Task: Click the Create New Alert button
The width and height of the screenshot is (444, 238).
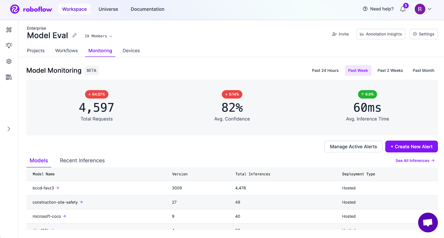Action: coord(411,147)
